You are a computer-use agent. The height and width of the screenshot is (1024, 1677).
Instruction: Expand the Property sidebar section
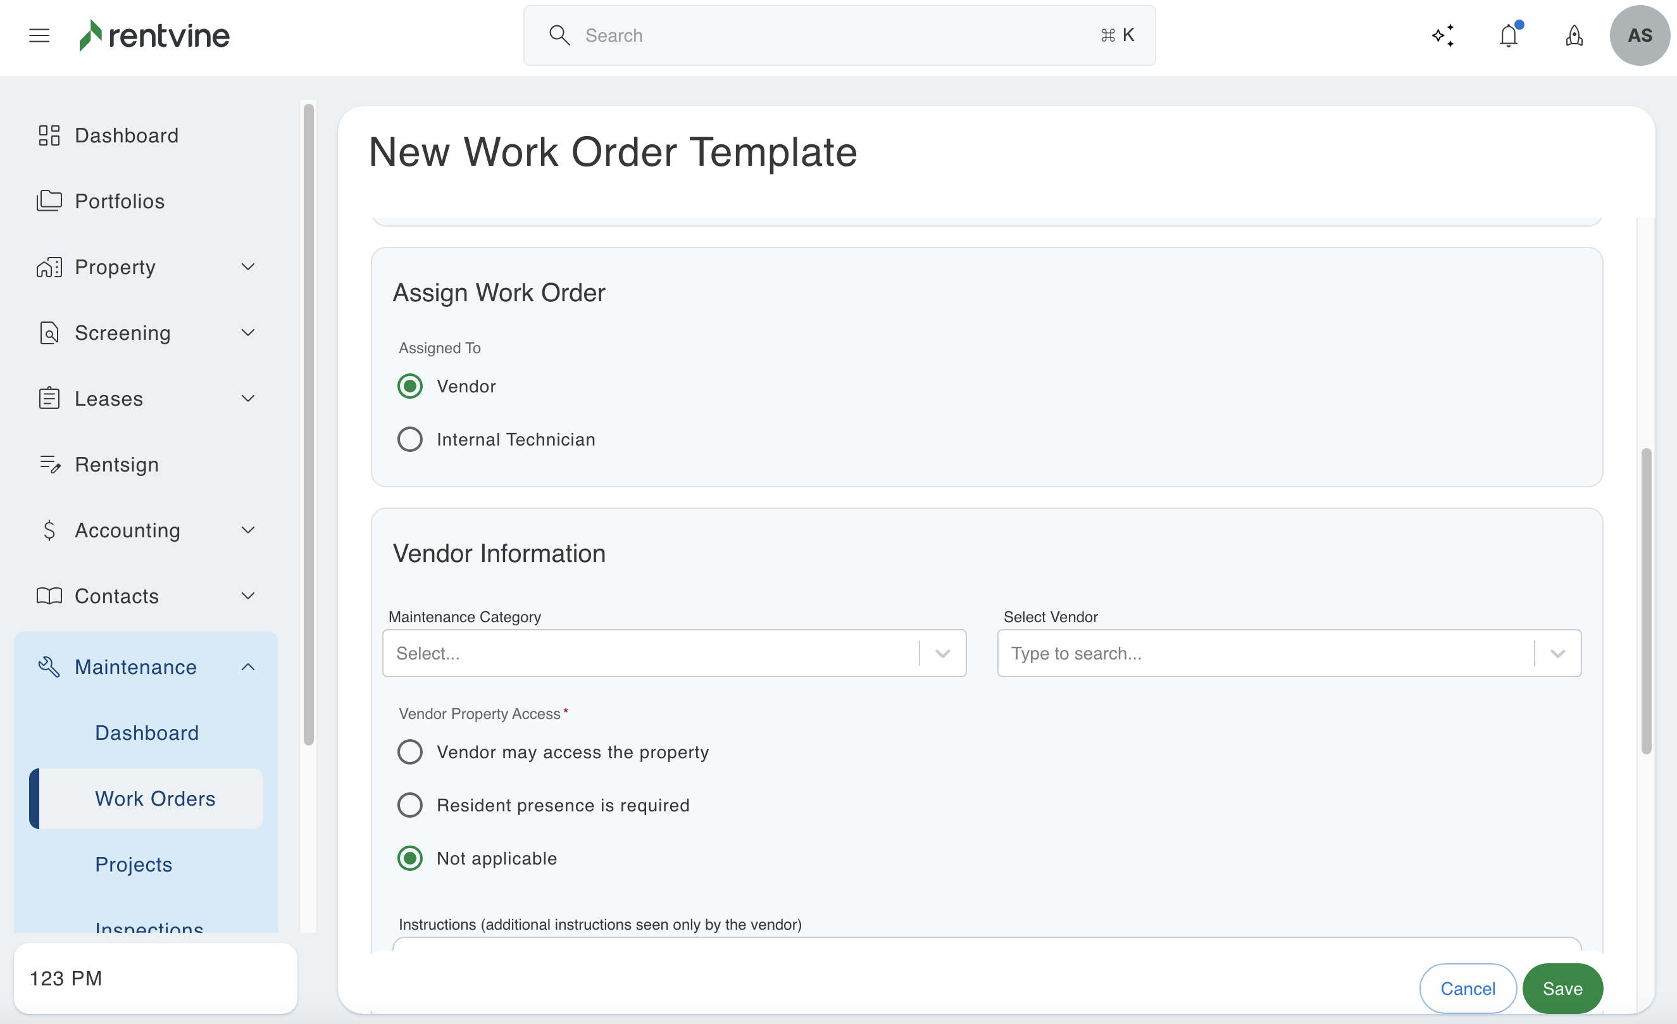pos(247,267)
